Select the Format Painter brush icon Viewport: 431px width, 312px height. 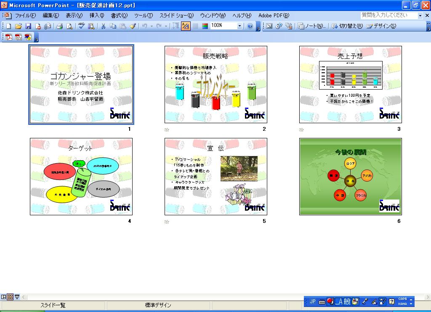click(x=133, y=26)
